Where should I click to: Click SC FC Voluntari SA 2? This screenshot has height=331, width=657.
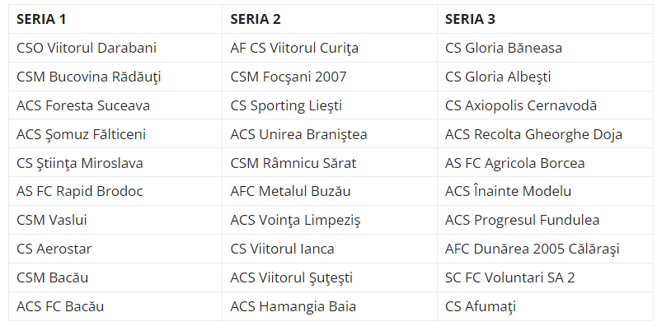point(510,277)
